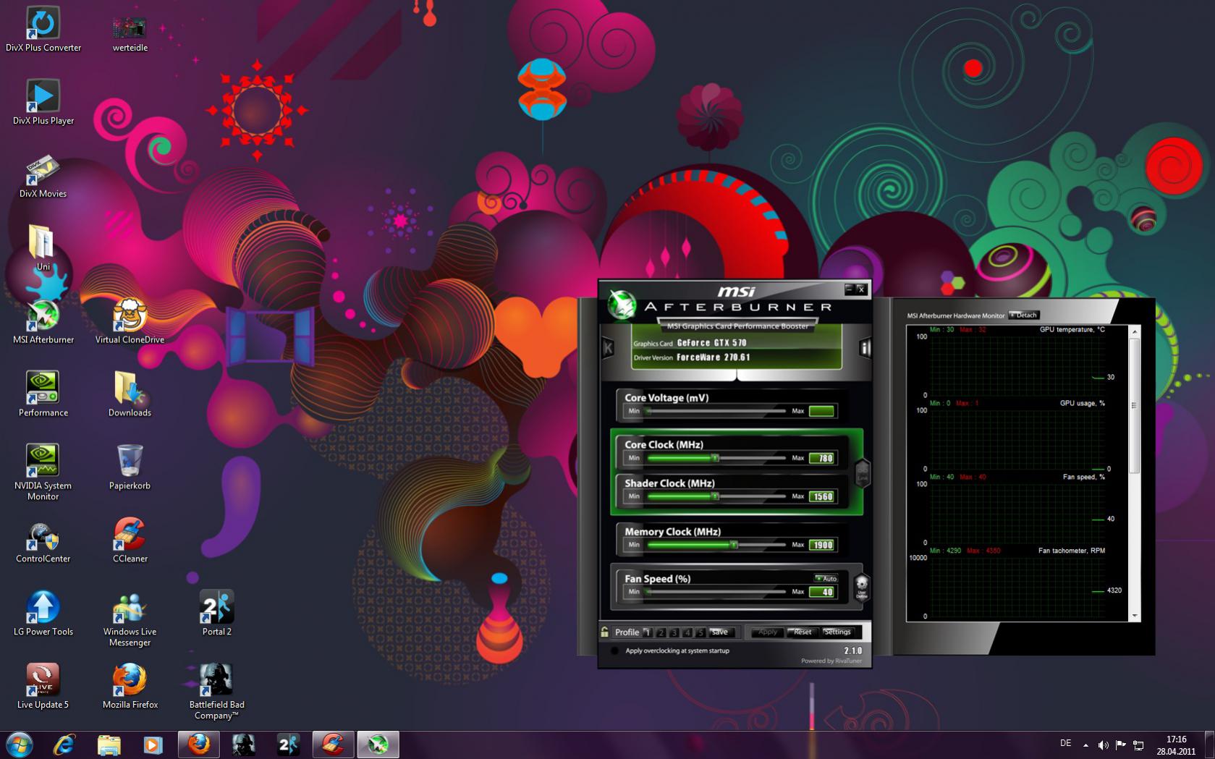The height and width of the screenshot is (759, 1215).
Task: Open the DivX Plus Converter desktop shortcut
Action: tap(43, 30)
